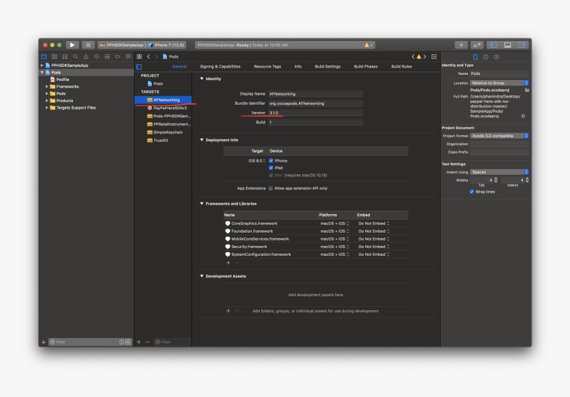Viewport: 570px width, 397px height.
Task: Open the Breakpoint navigator
Action: [117, 57]
